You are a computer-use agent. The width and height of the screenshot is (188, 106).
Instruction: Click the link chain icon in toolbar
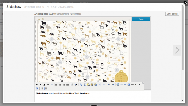(x=121, y=84)
